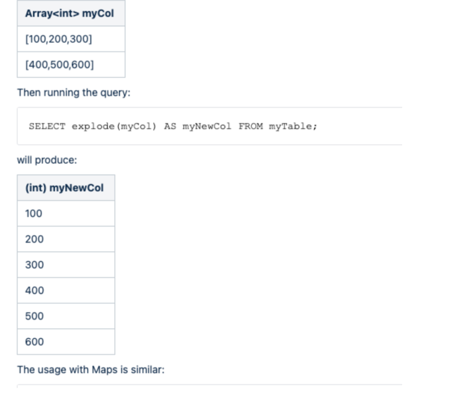Viewport: 466px width, 393px height.
Task: Select the cell containing 100
Action: tap(66, 213)
